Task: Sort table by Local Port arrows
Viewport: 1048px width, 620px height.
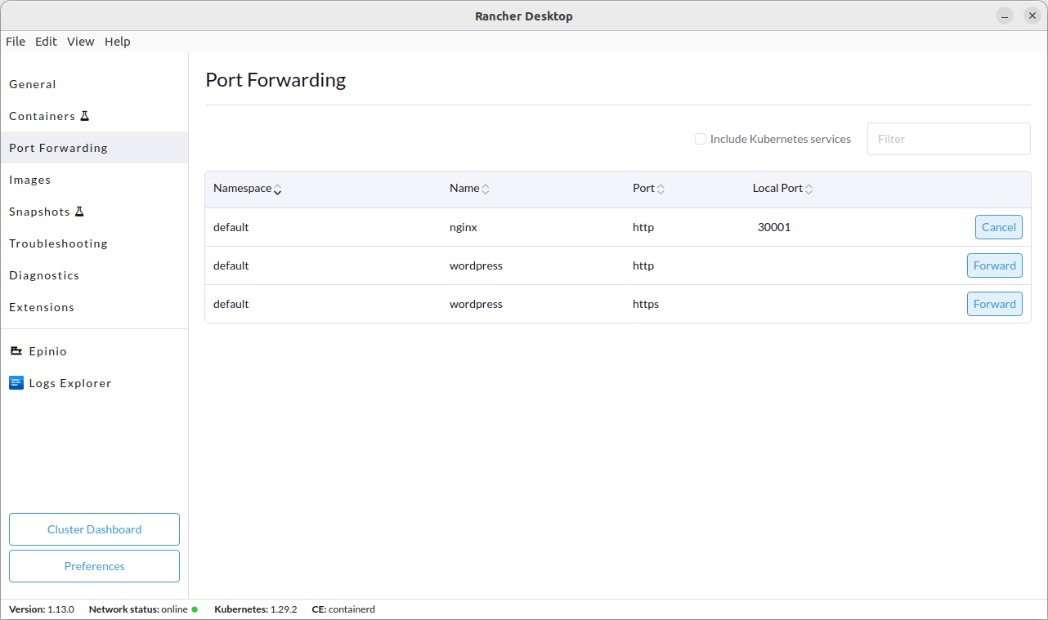Action: tap(808, 189)
